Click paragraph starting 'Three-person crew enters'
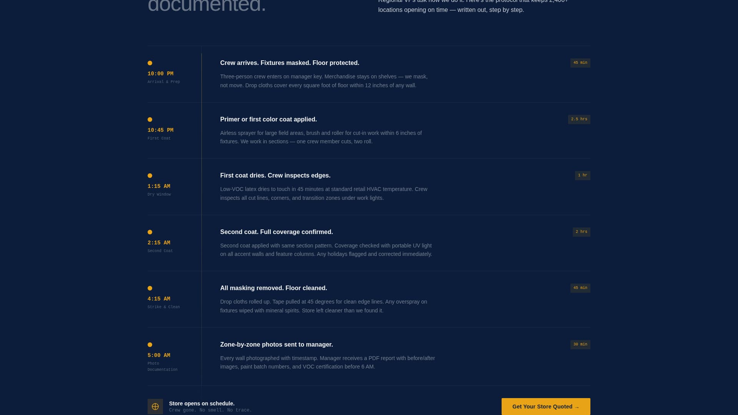This screenshot has width=738, height=415. point(324,81)
